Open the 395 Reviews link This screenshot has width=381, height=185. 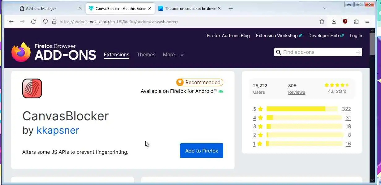(297, 89)
